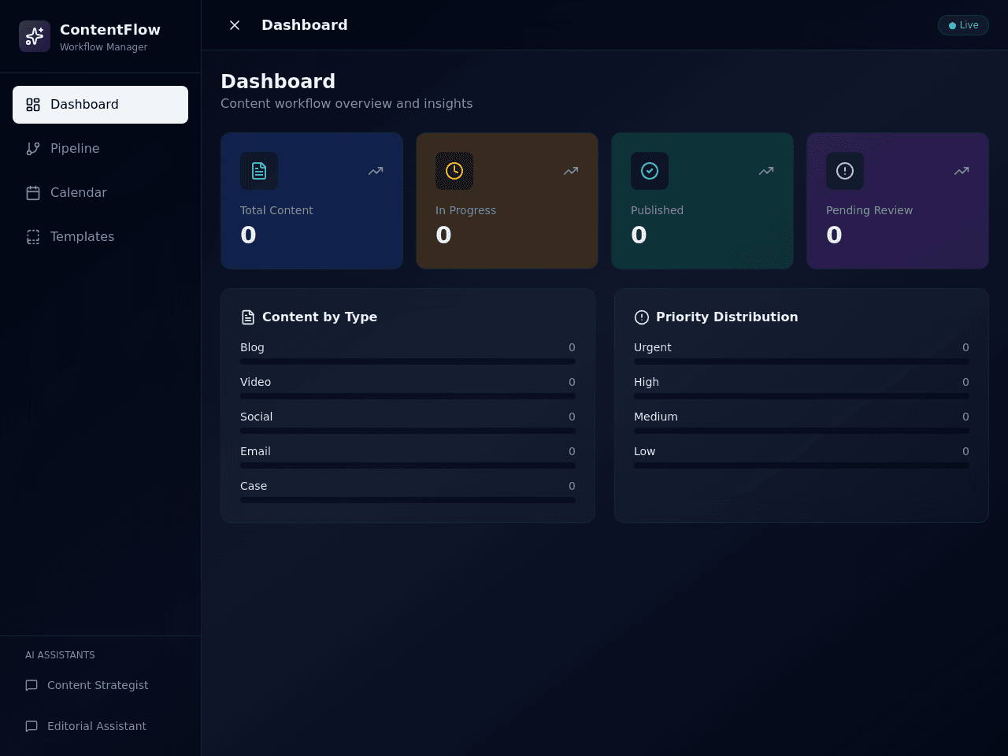Open the Editorial Assistant chat

[x=100, y=726]
